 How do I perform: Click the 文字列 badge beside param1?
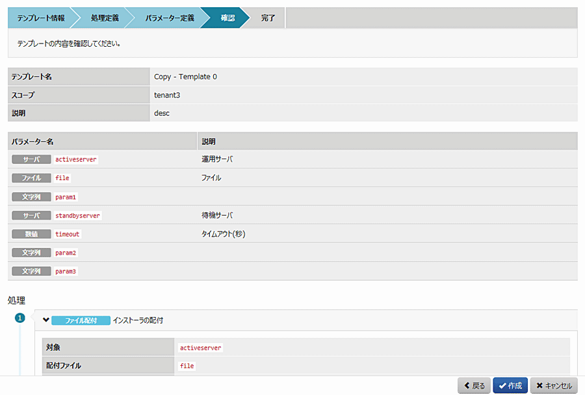[31, 197]
